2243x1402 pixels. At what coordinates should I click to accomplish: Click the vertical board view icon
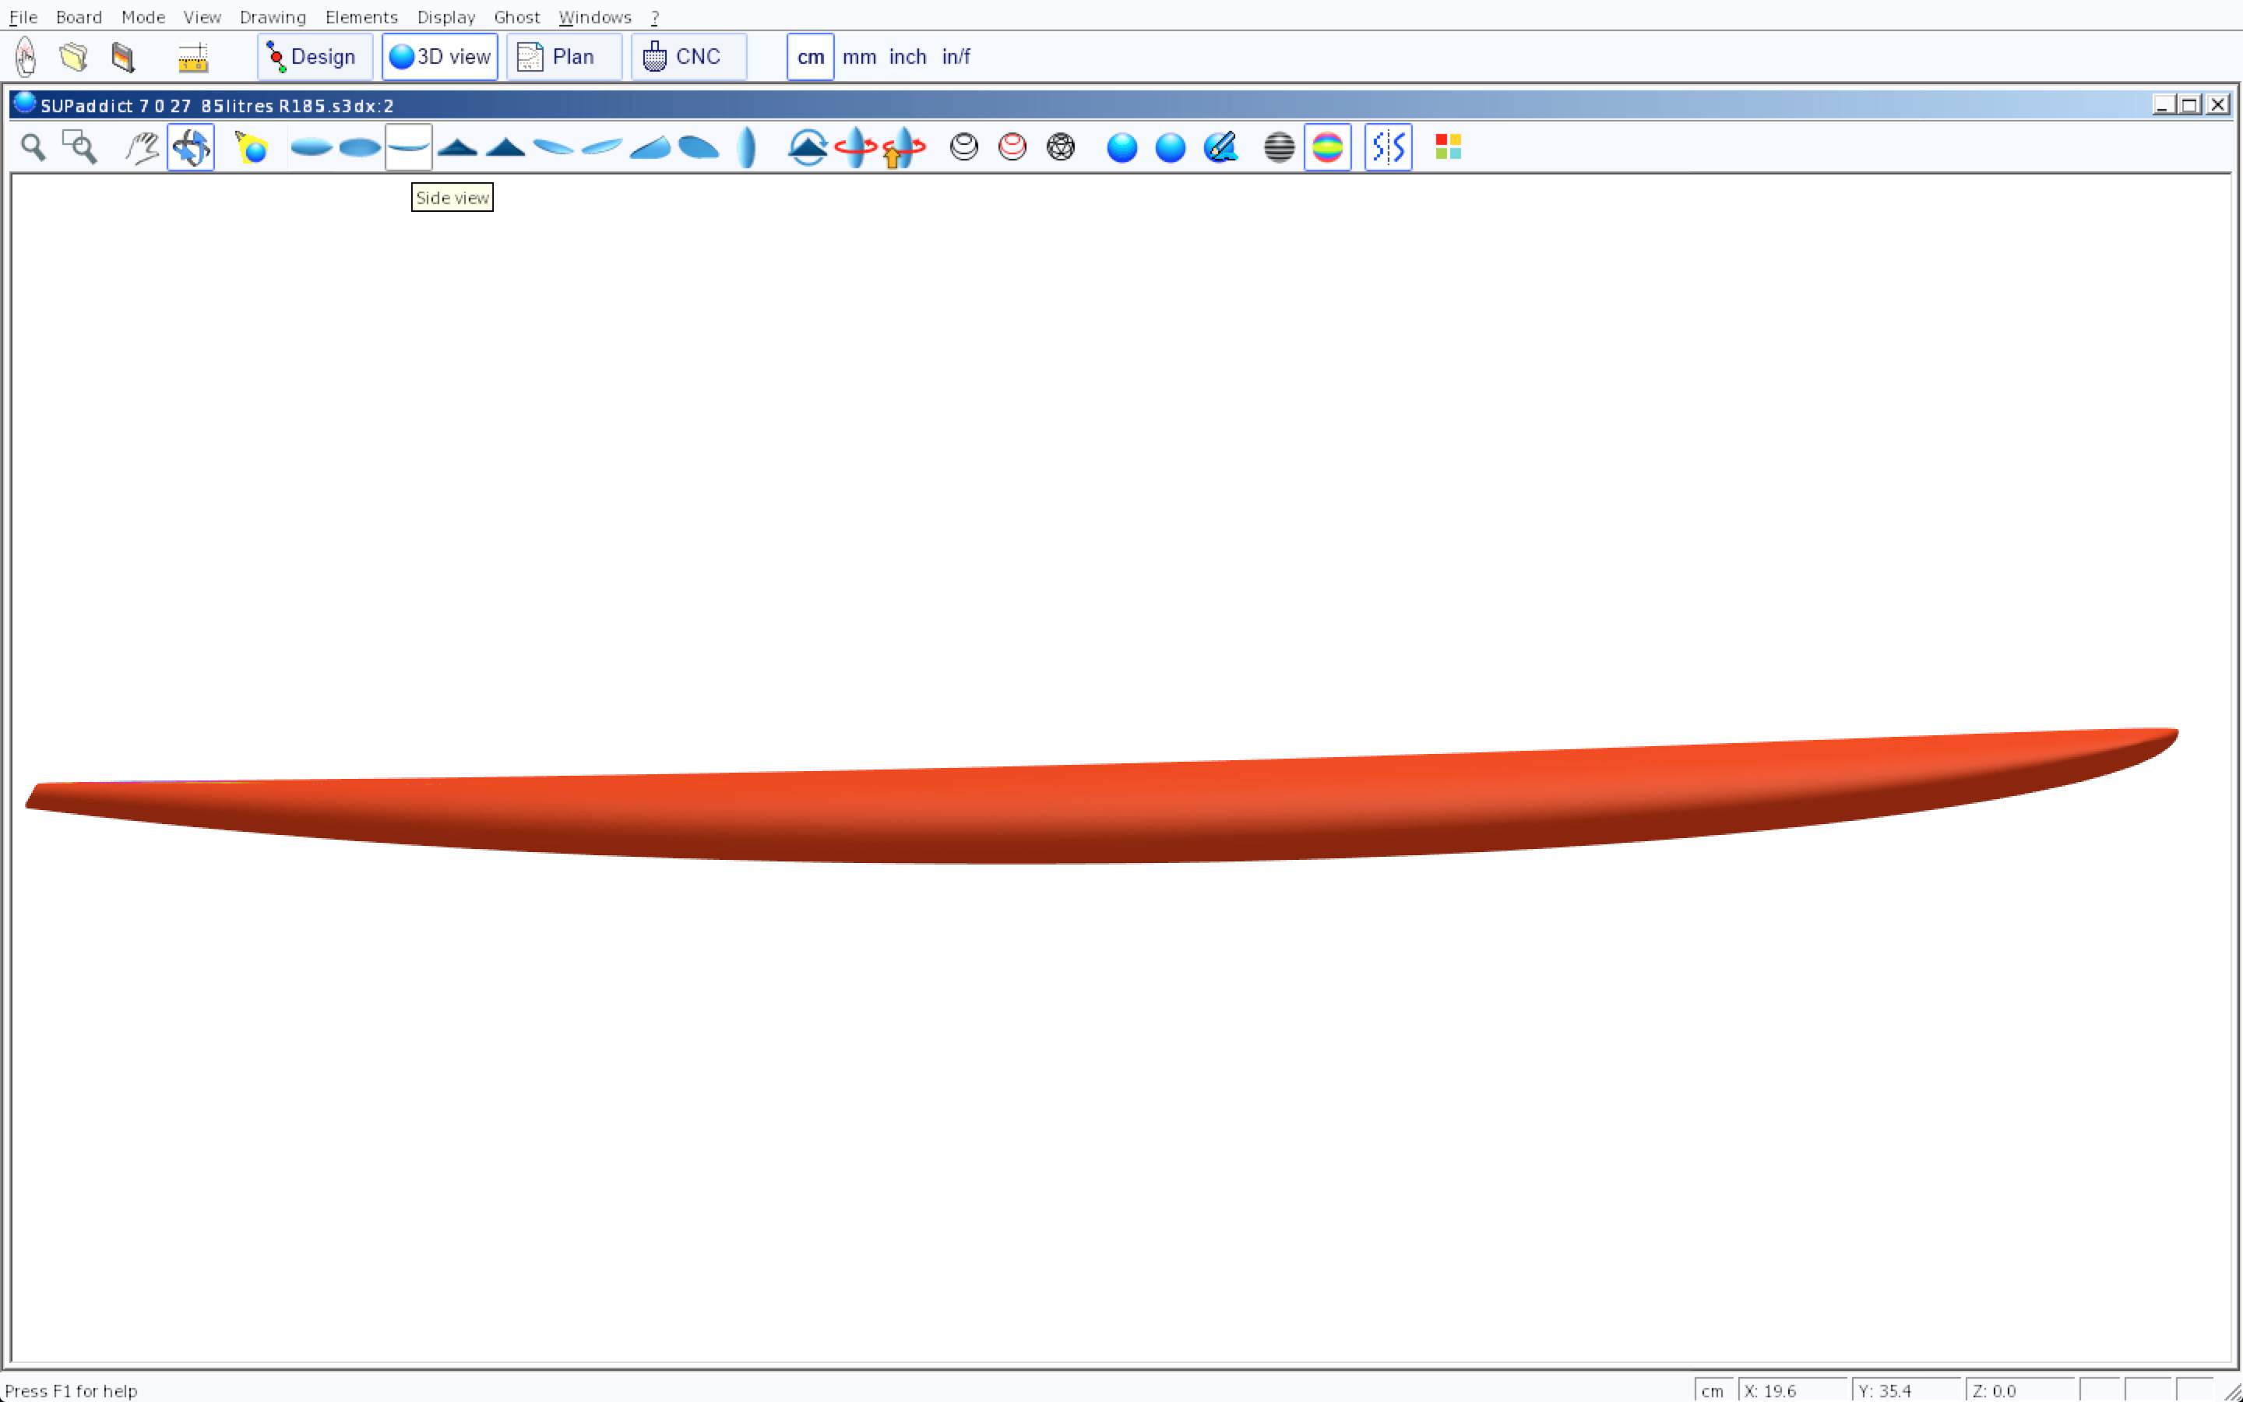tap(747, 147)
